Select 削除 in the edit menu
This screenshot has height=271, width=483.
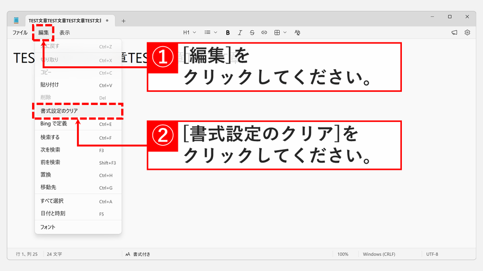[78, 98]
